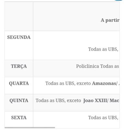The image size is (124, 130).
Task: Click the SEGUNDA row header cell
Action: [19, 45]
